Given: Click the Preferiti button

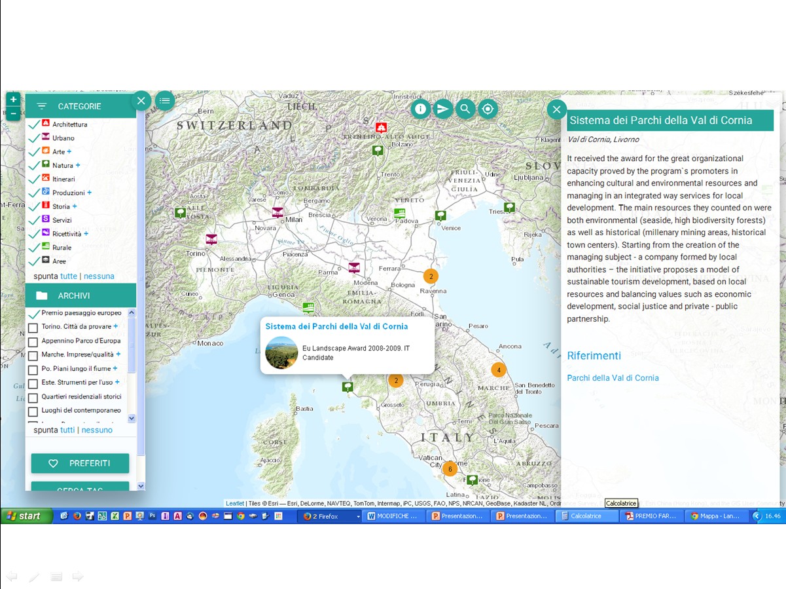Looking at the screenshot, I should click(80, 463).
